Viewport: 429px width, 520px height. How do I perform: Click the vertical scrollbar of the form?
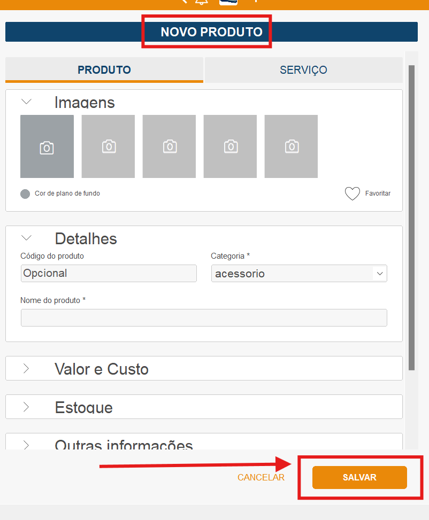click(411, 214)
